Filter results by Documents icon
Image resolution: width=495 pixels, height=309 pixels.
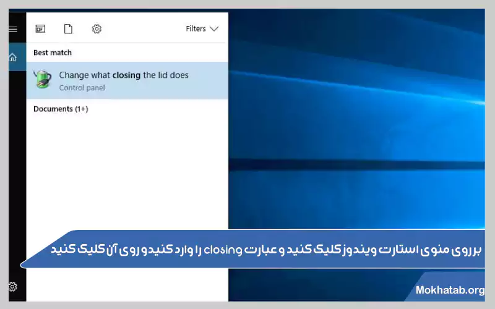tap(68, 28)
